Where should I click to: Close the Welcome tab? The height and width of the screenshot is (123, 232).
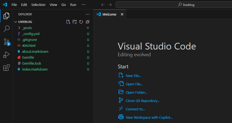122,14
